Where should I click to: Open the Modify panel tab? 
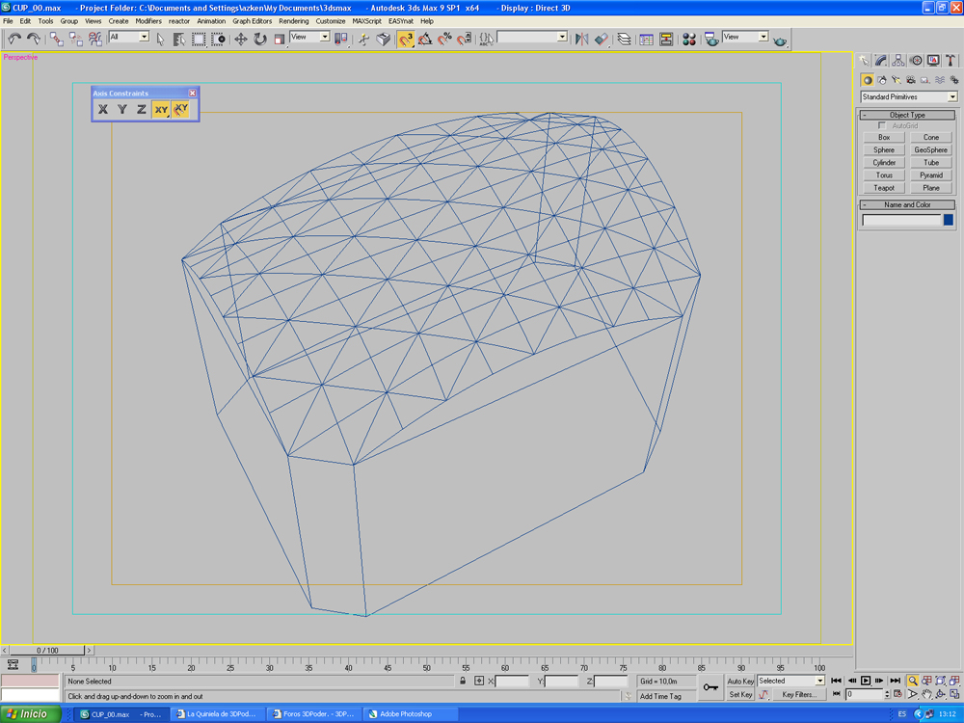click(x=881, y=60)
